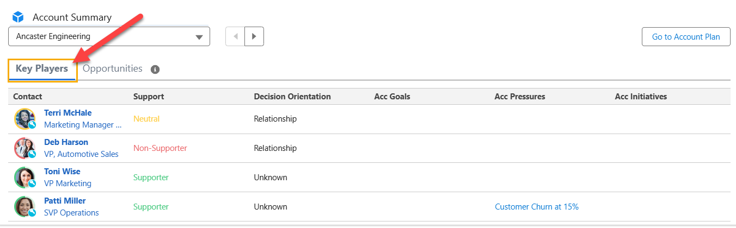Open the info icon beside Opportunities
The width and height of the screenshot is (736, 228).
tap(155, 69)
